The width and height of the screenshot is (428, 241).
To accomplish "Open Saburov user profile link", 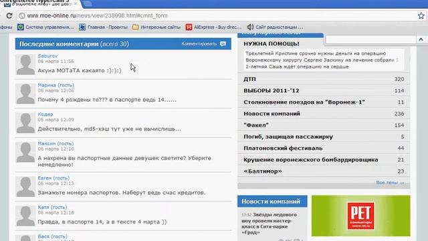I will [47, 56].
